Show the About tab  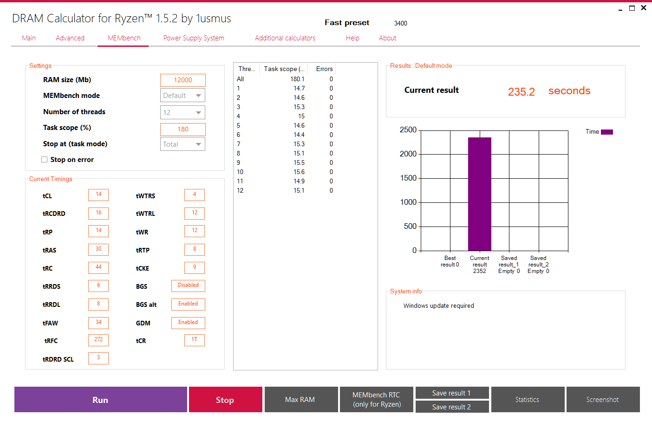click(388, 38)
